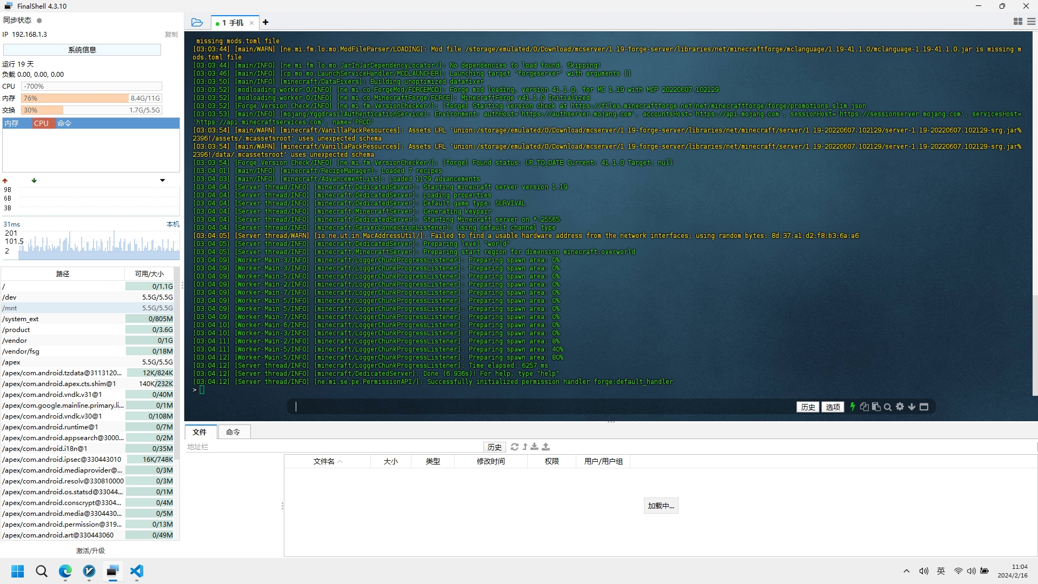Switch to the 命令 bottom tab
Screen dimensions: 1038x584
tap(233, 432)
